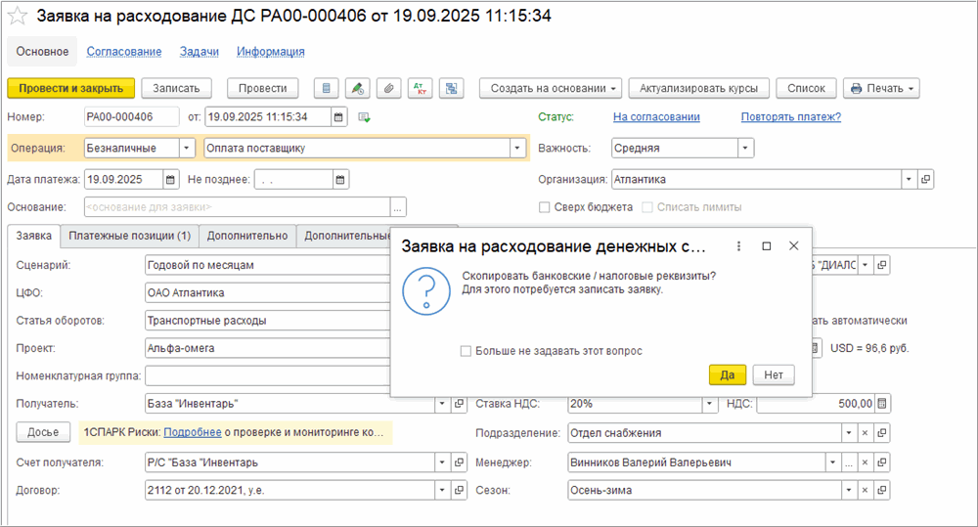Click calendar icon beside document date field
The width and height of the screenshot is (978, 527).
pos(338,117)
